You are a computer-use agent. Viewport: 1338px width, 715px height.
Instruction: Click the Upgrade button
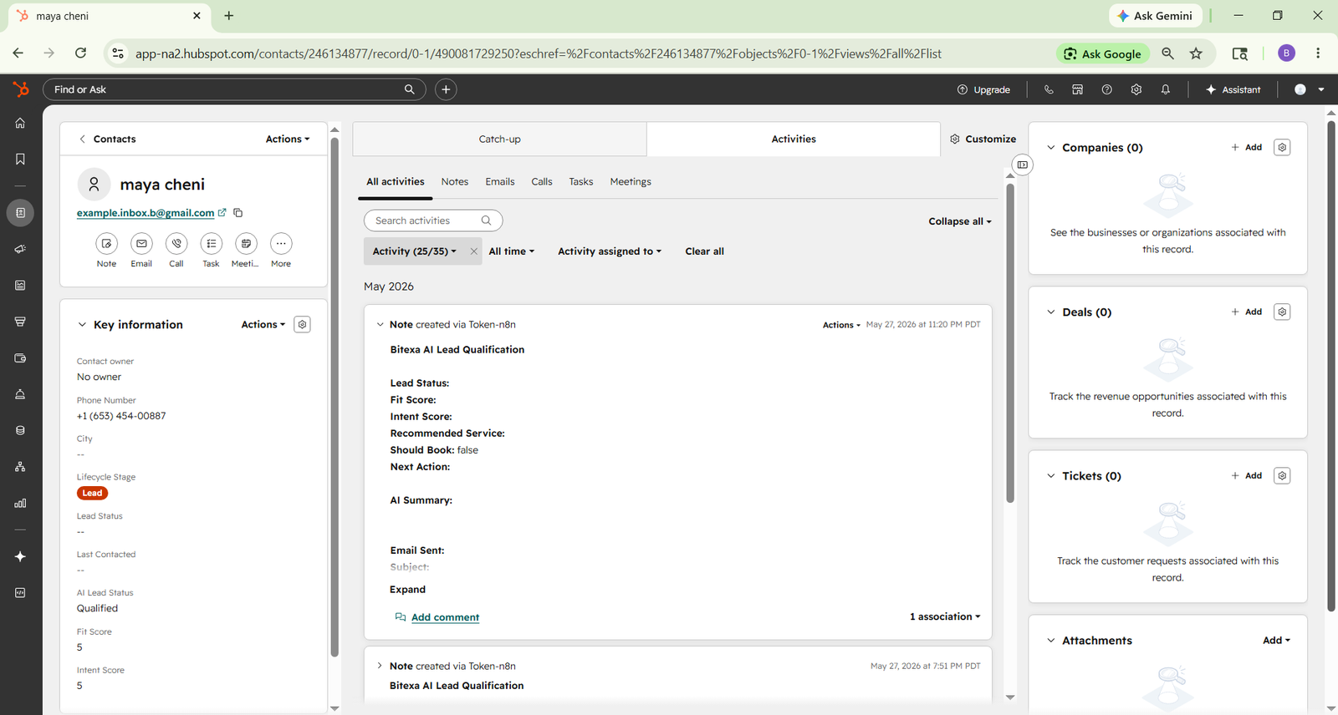983,89
